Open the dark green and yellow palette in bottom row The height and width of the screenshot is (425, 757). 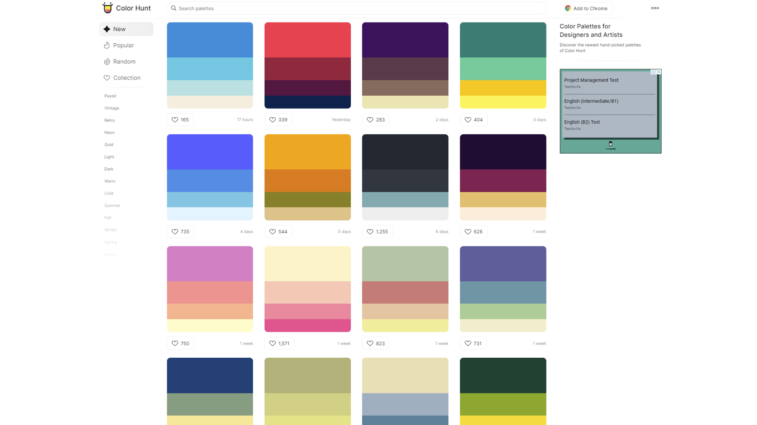(503, 391)
